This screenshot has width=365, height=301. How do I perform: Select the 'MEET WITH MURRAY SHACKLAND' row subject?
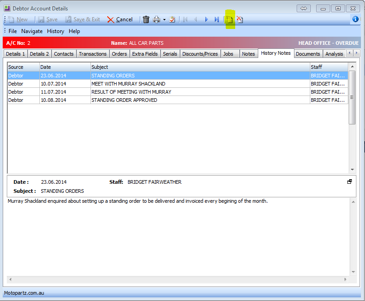pos(128,84)
